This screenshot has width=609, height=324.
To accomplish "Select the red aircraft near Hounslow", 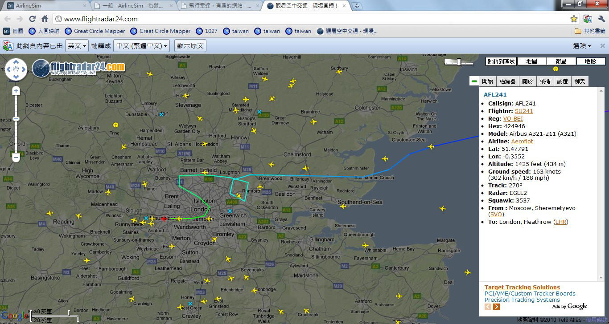I will pos(164,219).
